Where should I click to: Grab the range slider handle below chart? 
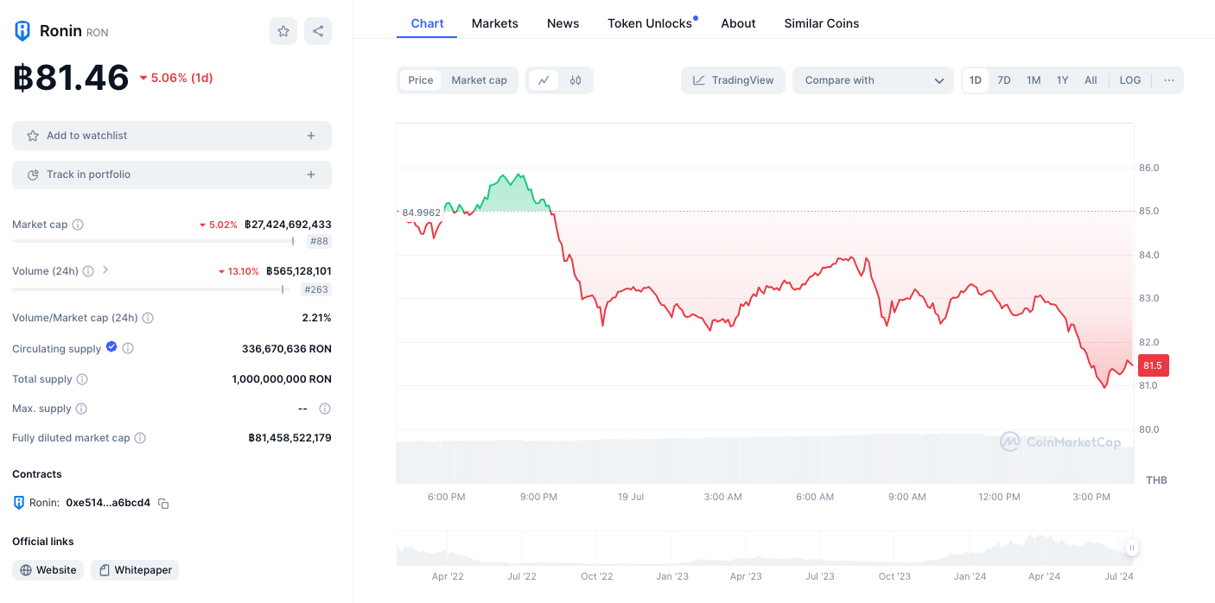point(1132,548)
